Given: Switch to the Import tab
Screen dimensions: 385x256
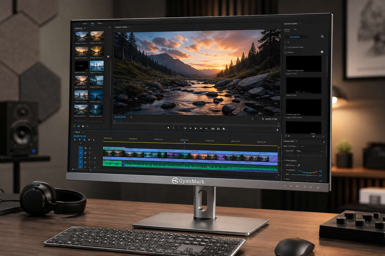Looking at the screenshot, I should pyautogui.click(x=85, y=23).
